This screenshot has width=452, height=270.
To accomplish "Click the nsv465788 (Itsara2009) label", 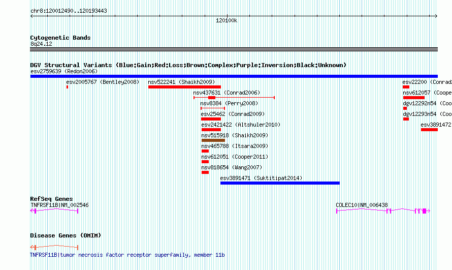I will point(235,146).
